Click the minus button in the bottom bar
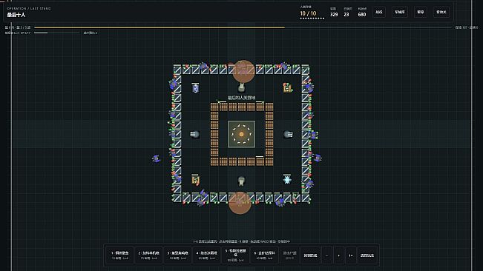Screen dimensions: 483x271 (x=327, y=255)
